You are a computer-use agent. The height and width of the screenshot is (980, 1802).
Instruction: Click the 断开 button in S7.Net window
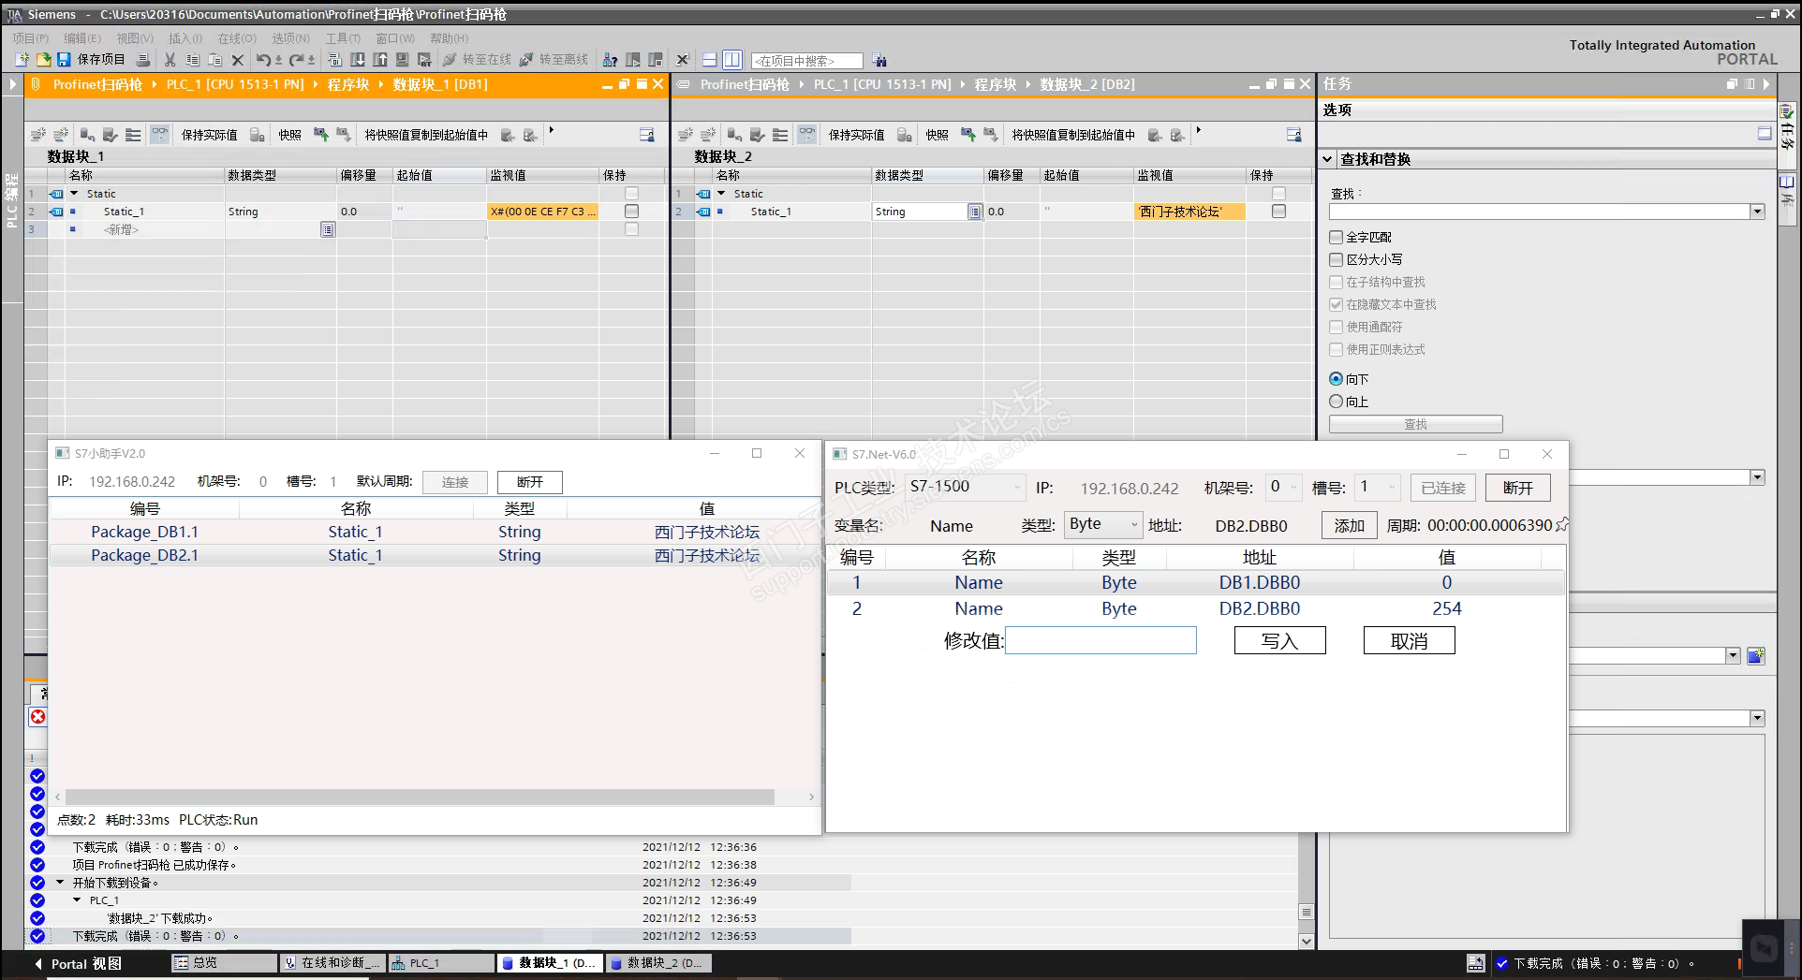coord(1518,488)
